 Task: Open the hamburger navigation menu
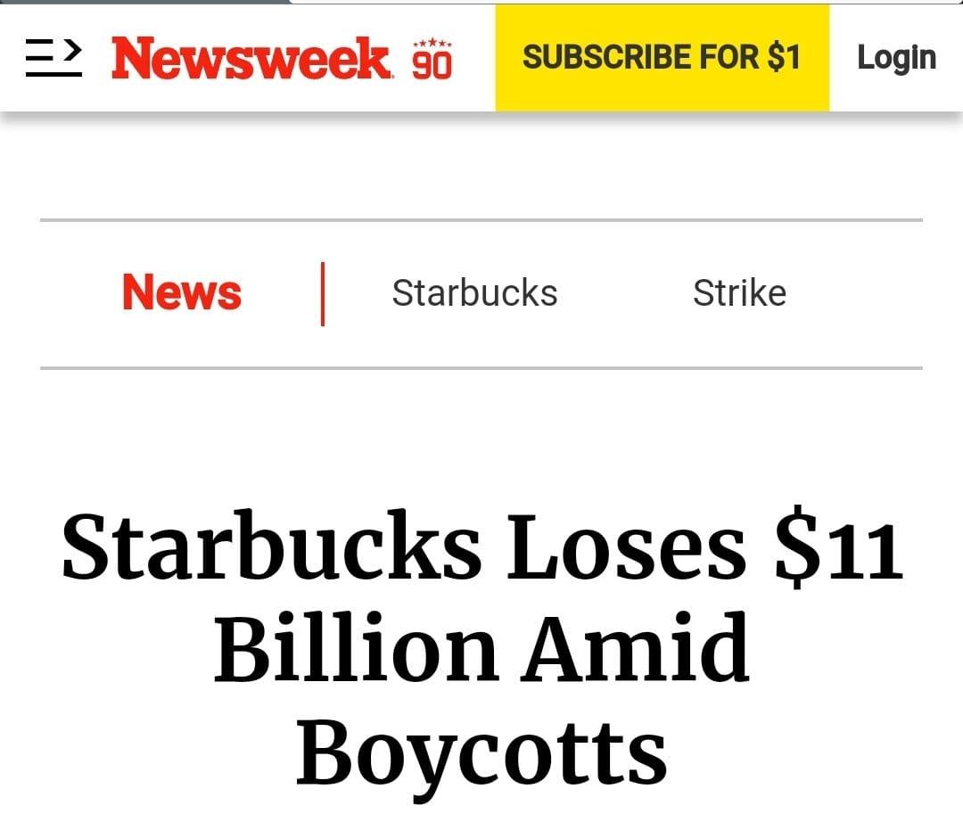click(x=53, y=59)
